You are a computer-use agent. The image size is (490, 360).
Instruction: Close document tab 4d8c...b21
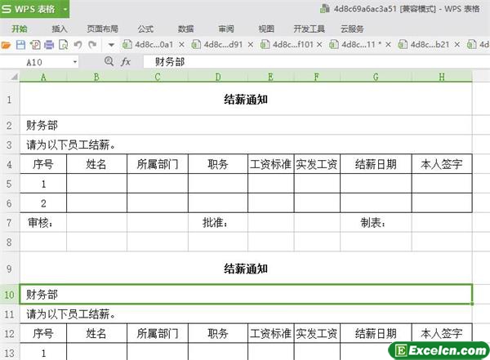457,45
